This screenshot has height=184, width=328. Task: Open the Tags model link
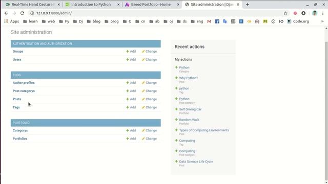(x=16, y=107)
